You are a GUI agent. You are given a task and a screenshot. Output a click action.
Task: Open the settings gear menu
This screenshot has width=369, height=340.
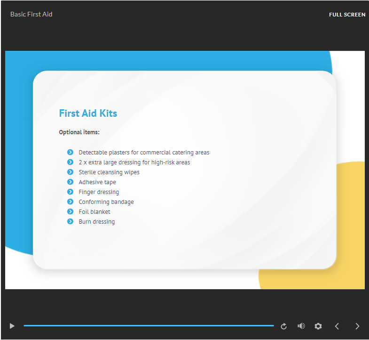(x=318, y=326)
